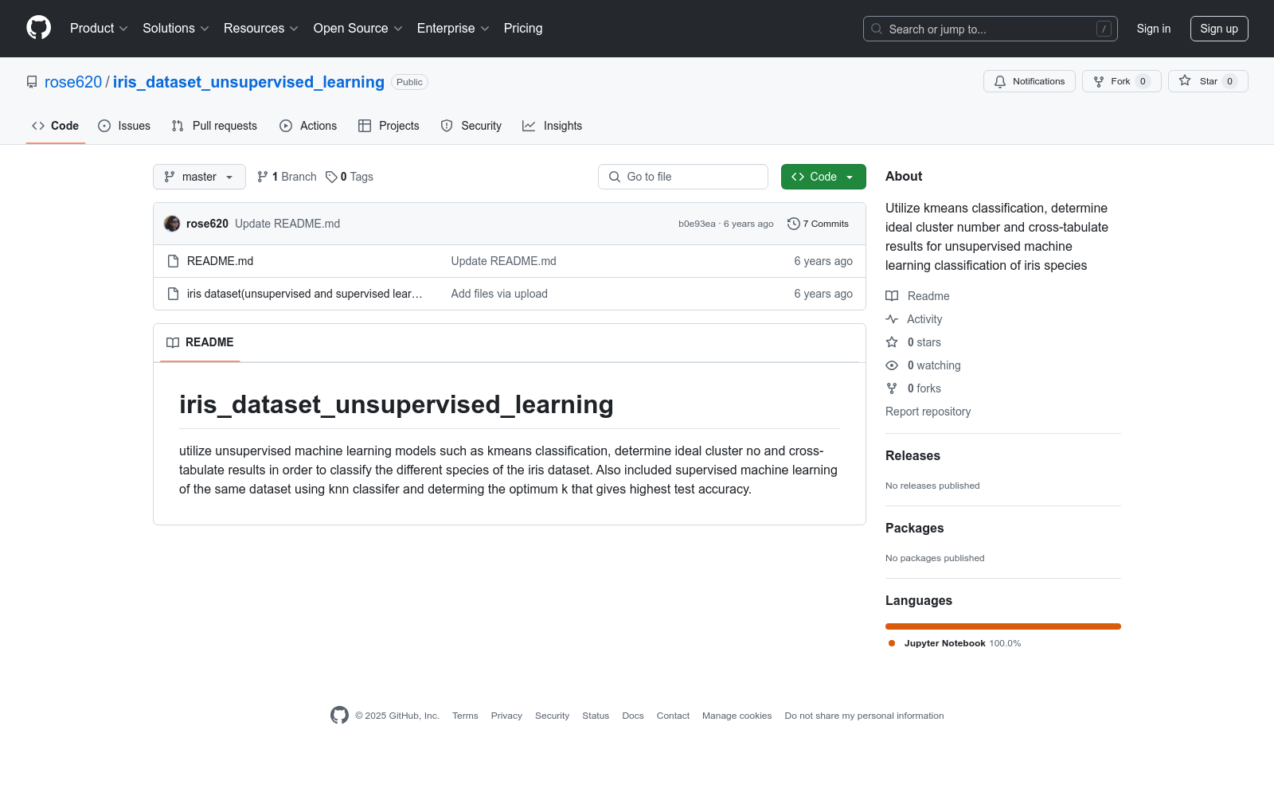Open the Enterprise dropdown
Screen dimensions: 1274x796
click(453, 29)
